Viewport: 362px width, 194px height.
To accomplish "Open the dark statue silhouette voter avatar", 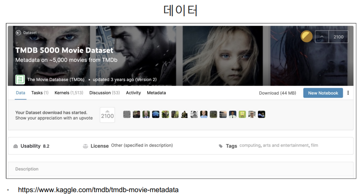I will point(184,114).
